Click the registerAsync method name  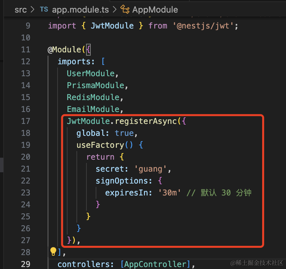click(146, 121)
